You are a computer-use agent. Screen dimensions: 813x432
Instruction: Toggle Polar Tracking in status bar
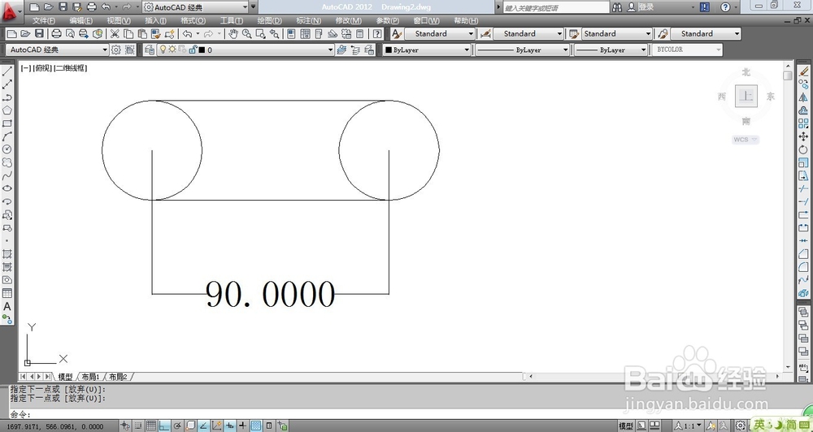click(177, 426)
